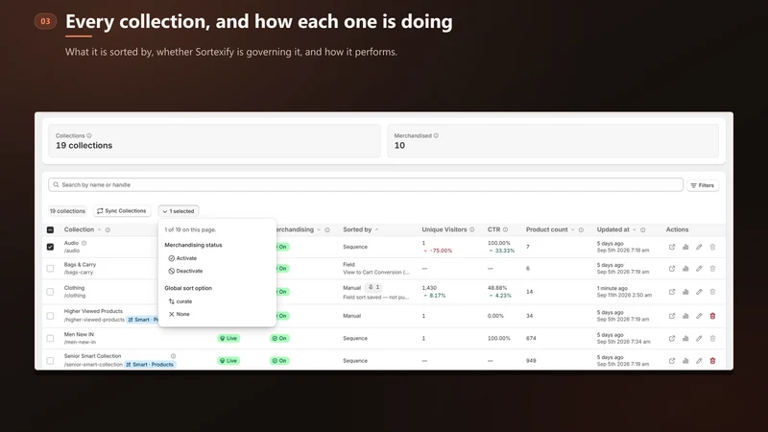Screen dimensions: 768x432
Task: Open external link icon in Audio row
Action: click(671, 247)
